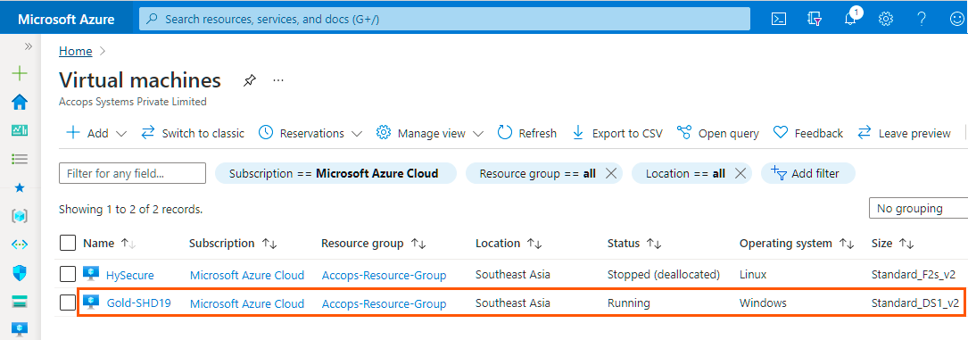Tick the HySecure row checkbox
This screenshot has width=968, height=340.
tap(67, 274)
